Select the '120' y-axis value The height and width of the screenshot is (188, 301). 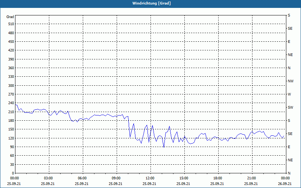point(11,138)
